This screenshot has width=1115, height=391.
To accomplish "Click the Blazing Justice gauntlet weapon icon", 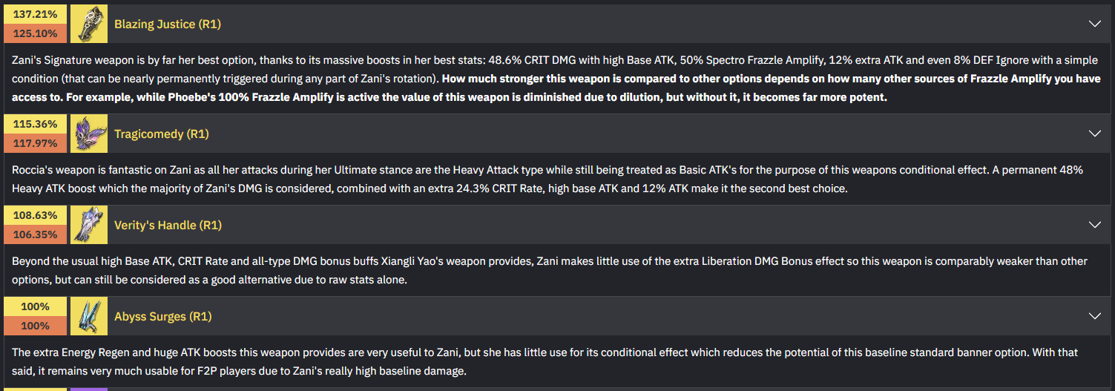I will (x=89, y=24).
